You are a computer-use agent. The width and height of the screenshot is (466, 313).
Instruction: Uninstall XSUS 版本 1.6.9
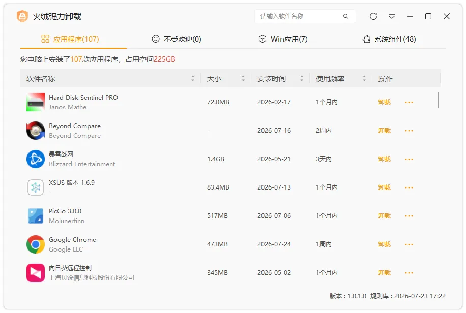tap(384, 187)
